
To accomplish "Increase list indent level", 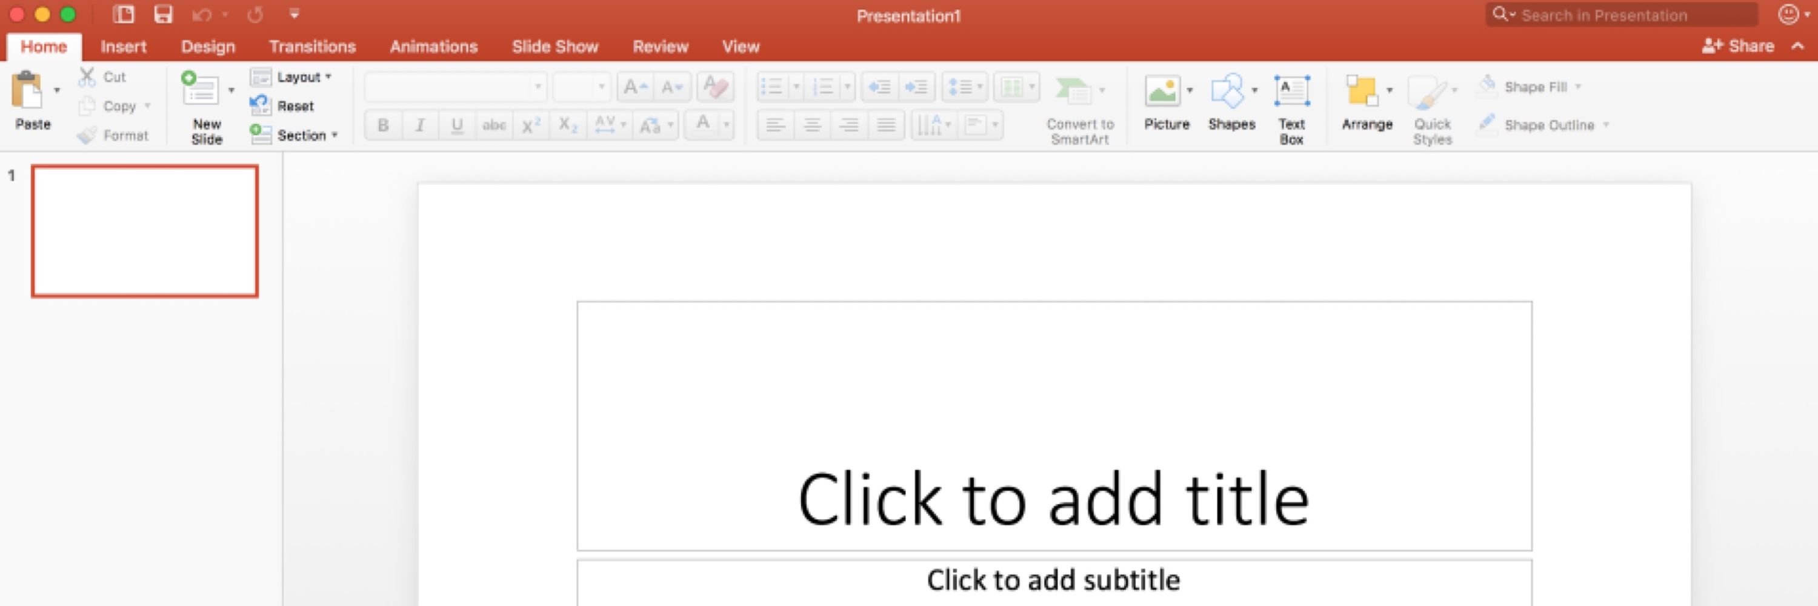I will click(916, 87).
